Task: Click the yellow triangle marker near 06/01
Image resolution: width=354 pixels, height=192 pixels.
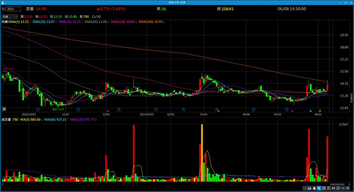Action: click(320, 111)
